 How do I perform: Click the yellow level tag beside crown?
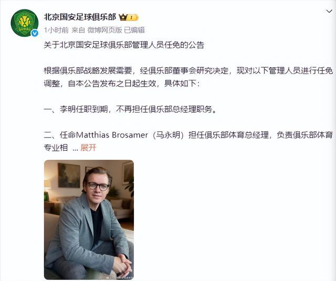point(133,17)
